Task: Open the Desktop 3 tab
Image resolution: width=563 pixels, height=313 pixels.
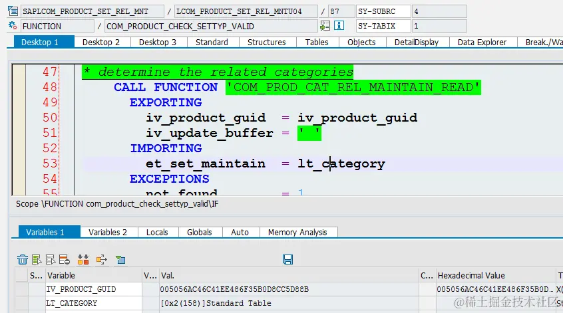Action: point(158,42)
